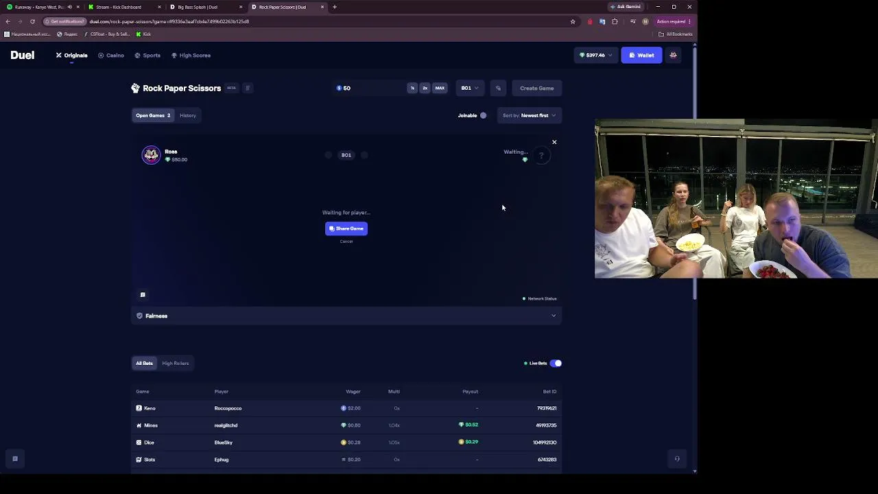The image size is (878, 494).
Task: Click the icon button beside Create Game
Action: point(499,88)
